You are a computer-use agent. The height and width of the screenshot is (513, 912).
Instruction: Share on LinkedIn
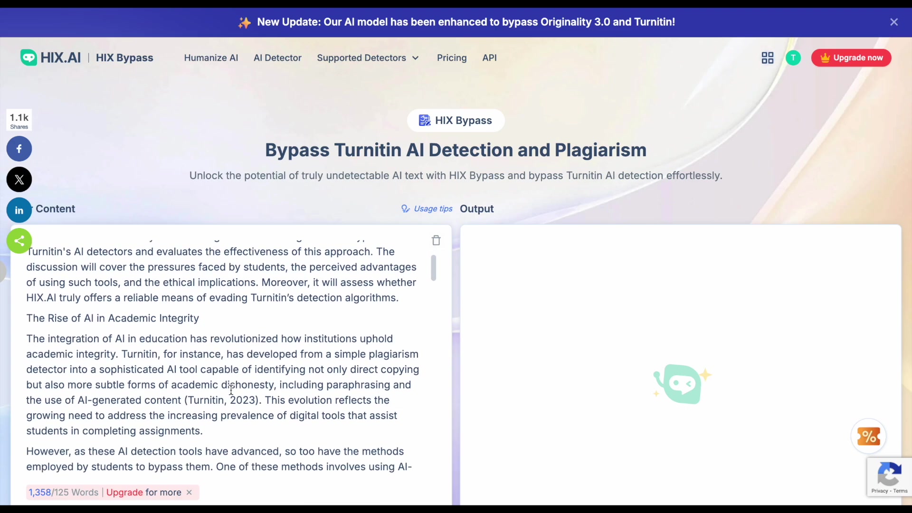pos(19,210)
